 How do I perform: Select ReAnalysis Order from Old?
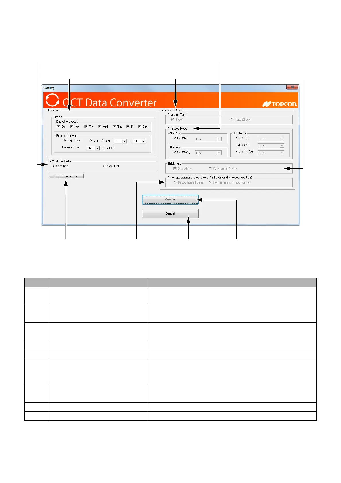(x=105, y=166)
